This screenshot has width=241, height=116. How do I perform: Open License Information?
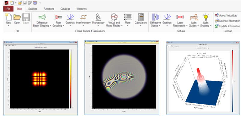click(227, 21)
